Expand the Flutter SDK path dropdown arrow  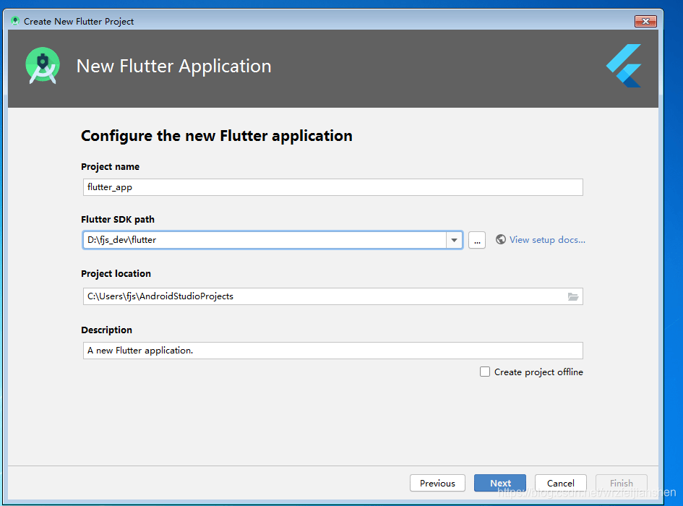point(454,240)
